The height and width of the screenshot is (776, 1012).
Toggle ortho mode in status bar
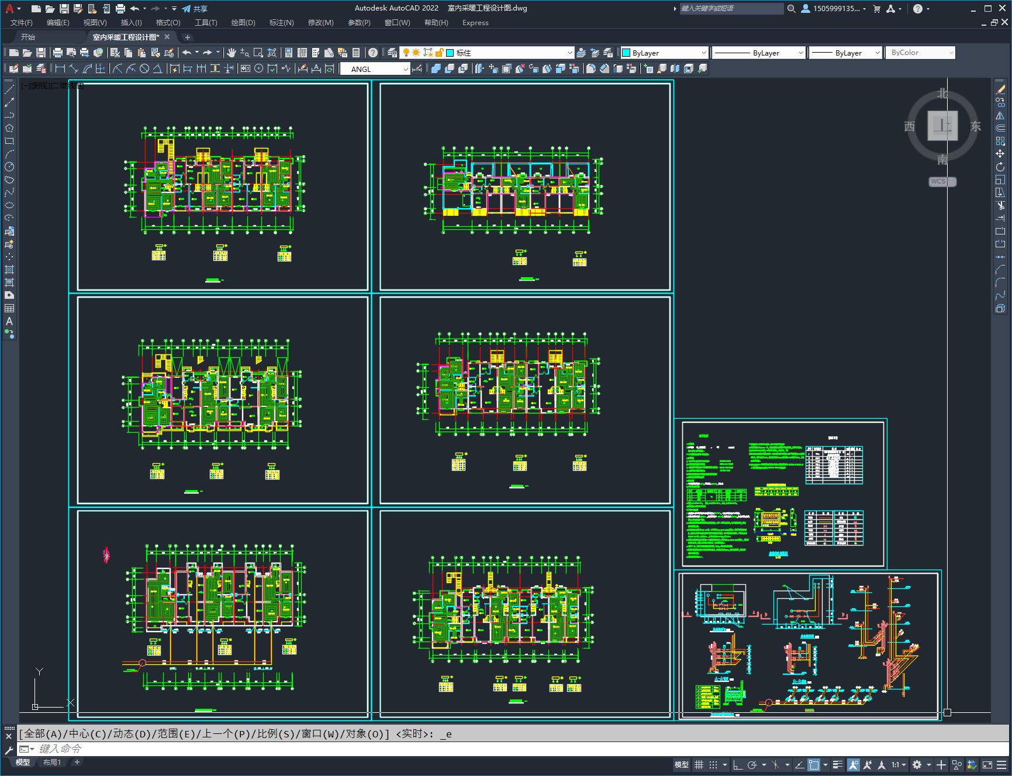[x=738, y=764]
